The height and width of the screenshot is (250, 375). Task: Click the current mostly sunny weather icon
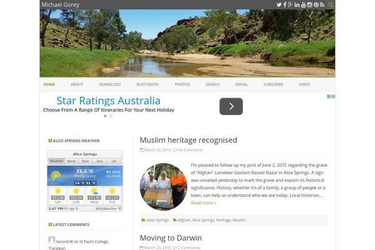pyautogui.click(x=56, y=176)
